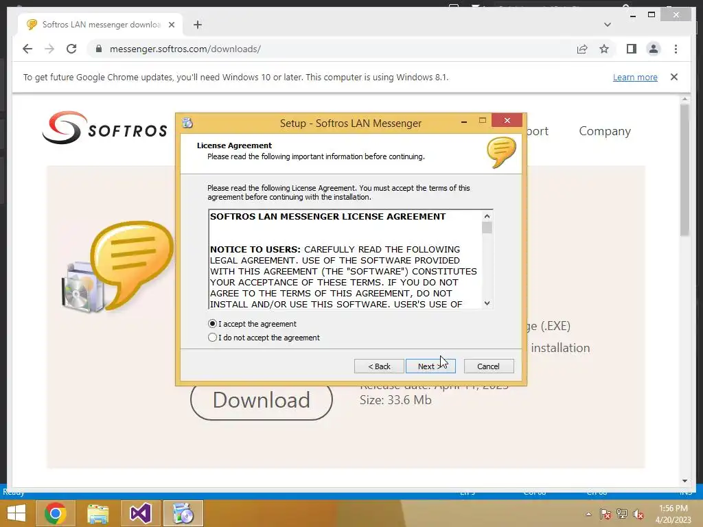Click network status tray icon
Screen dimensions: 703x527
click(x=621, y=514)
